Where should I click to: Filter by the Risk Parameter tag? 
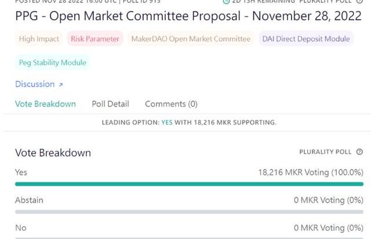point(95,39)
